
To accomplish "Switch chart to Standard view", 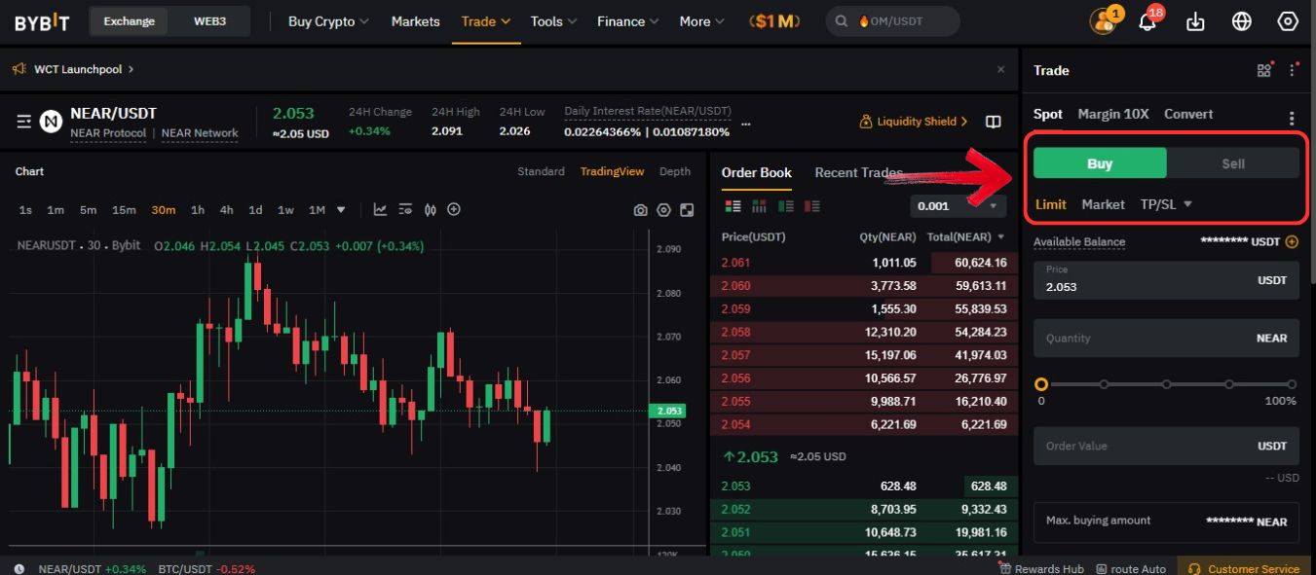I will [541, 171].
